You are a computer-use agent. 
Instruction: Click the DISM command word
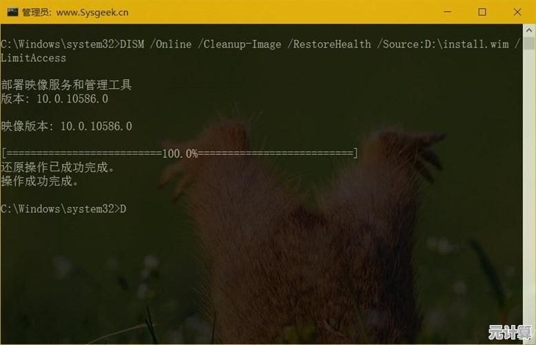[132, 44]
